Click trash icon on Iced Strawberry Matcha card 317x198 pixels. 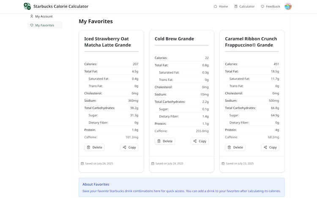[89, 147]
